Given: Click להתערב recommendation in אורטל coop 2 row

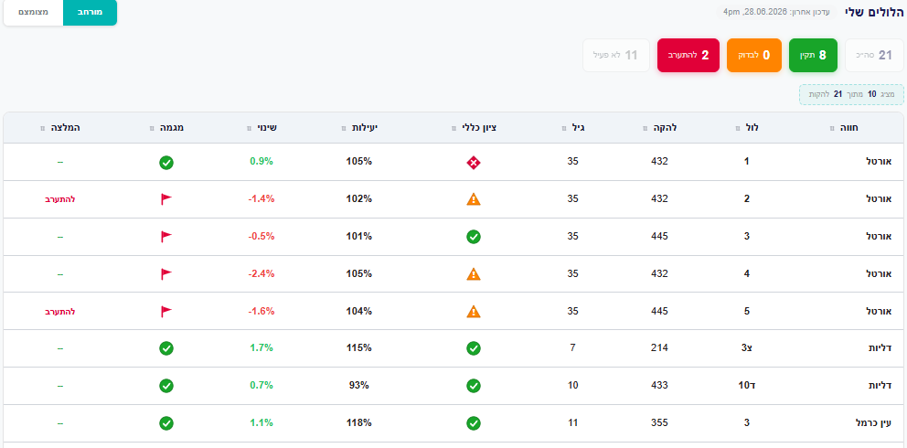Looking at the screenshot, I should [60, 199].
